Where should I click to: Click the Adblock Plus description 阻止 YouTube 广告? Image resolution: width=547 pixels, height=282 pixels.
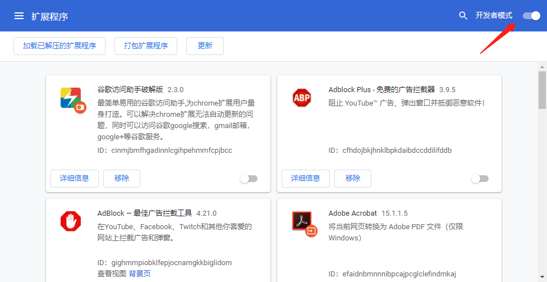pos(406,103)
